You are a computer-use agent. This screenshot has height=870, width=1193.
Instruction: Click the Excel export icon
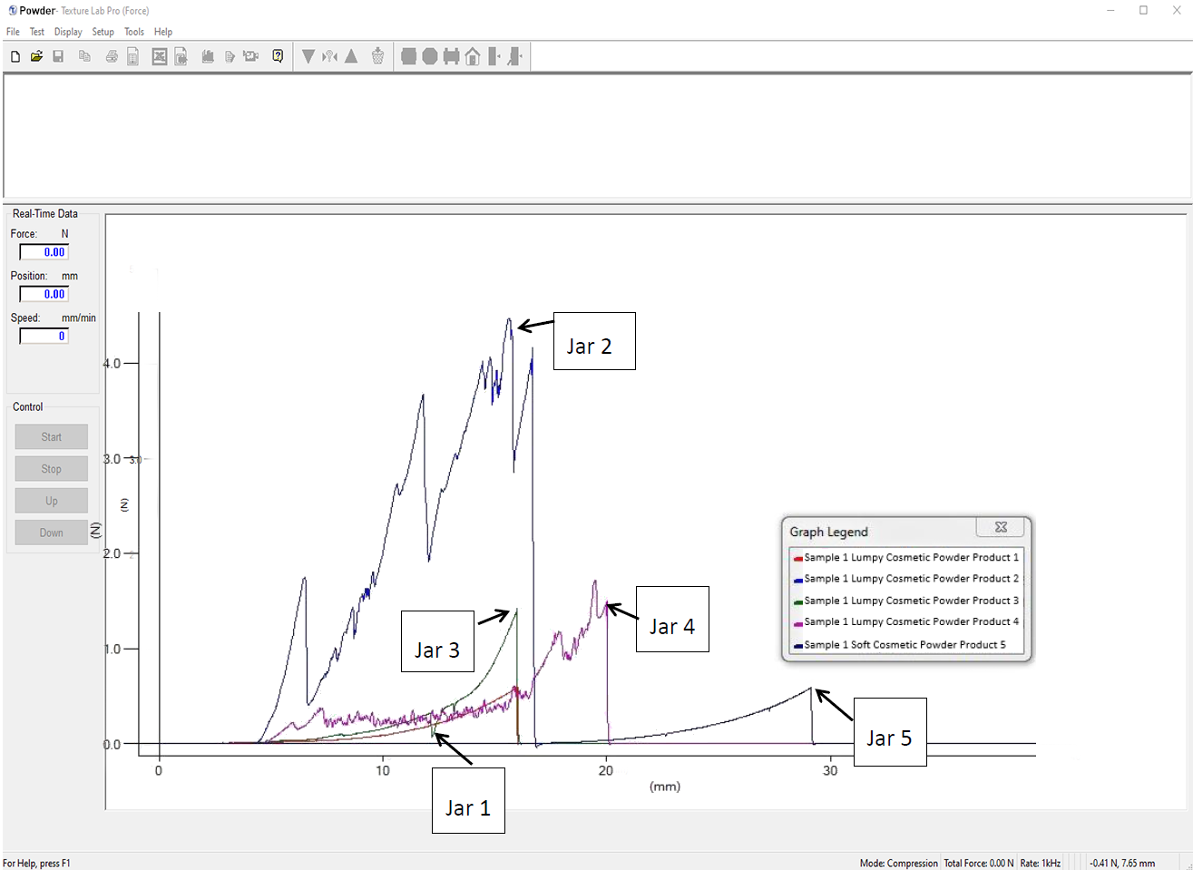(x=160, y=56)
